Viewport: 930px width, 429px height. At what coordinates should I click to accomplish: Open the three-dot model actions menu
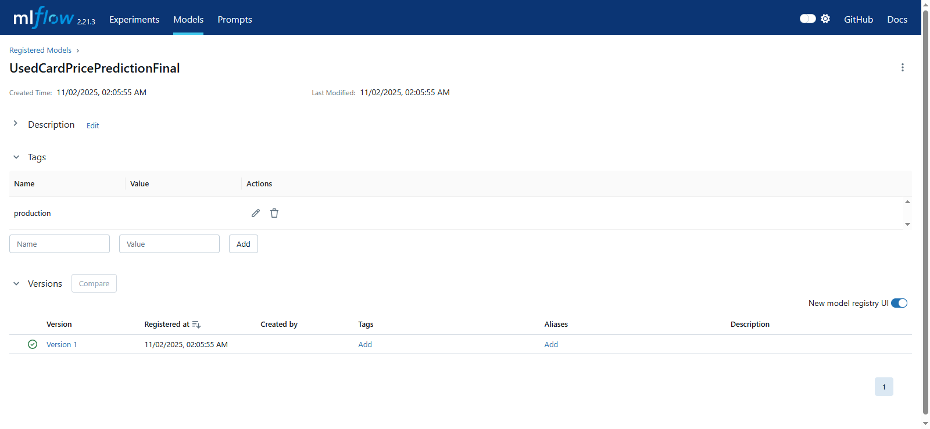[x=902, y=67]
